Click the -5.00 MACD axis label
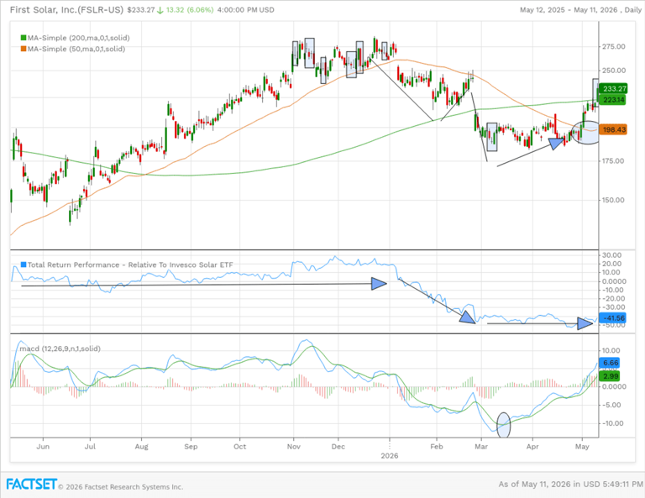The width and height of the screenshot is (645, 498). (x=611, y=405)
